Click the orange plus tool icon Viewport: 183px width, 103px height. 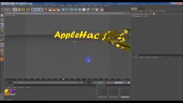click(x=28, y=10)
